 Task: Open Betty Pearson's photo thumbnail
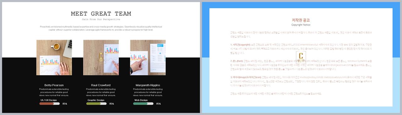54,57
